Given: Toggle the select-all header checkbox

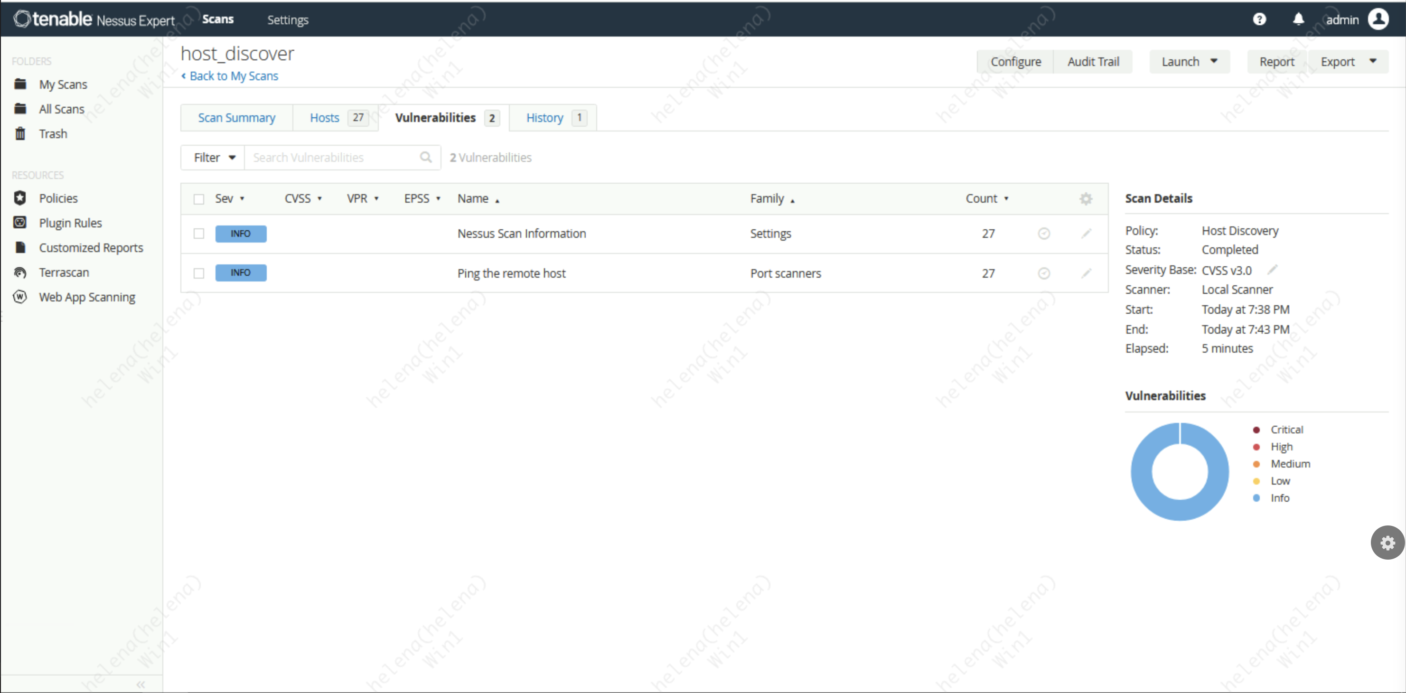Looking at the screenshot, I should pos(199,199).
